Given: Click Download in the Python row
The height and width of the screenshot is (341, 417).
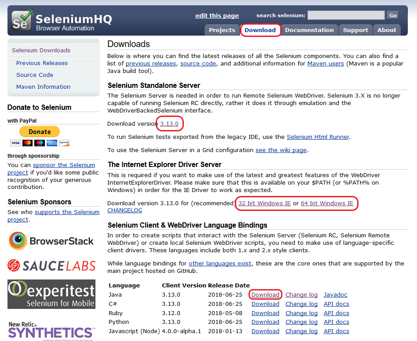Looking at the screenshot, I should tap(265, 322).
